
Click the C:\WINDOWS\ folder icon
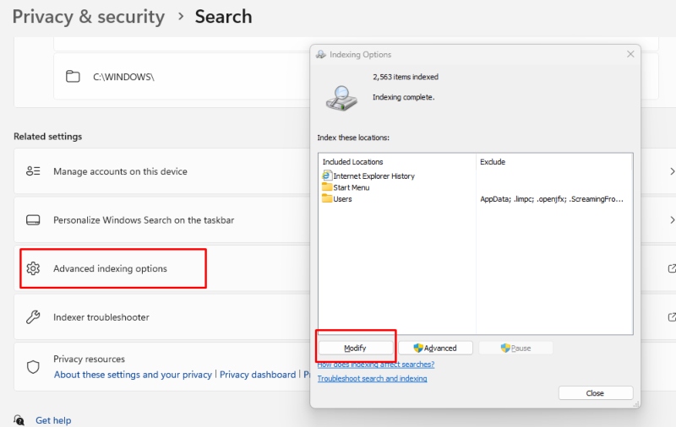coord(73,77)
